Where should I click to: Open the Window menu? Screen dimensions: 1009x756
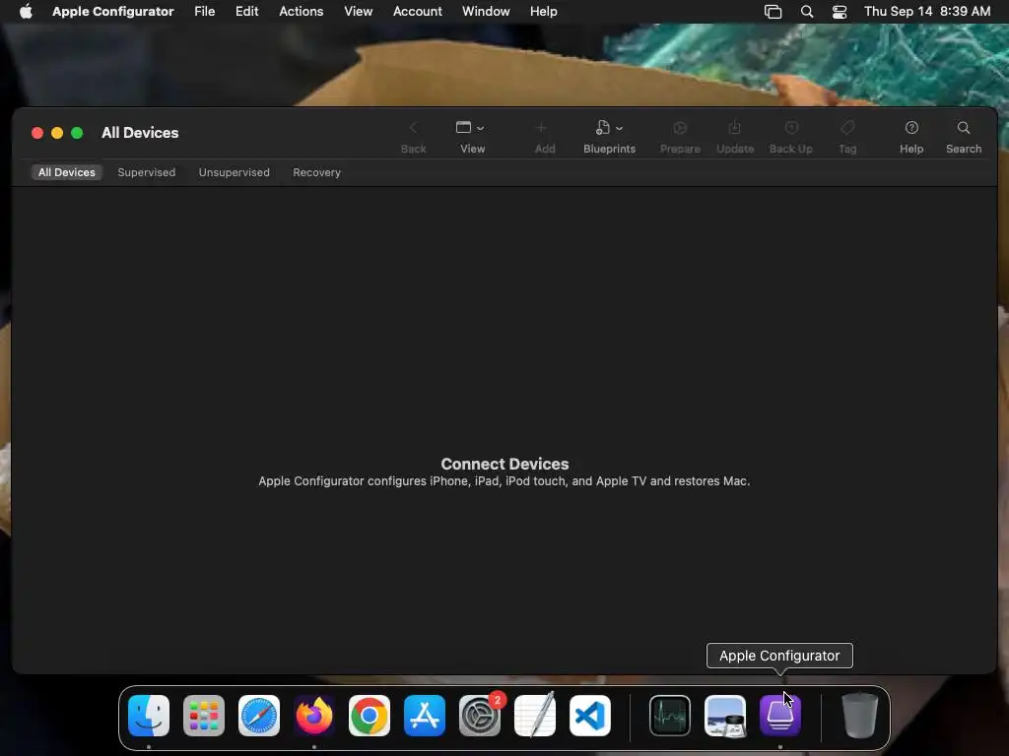pyautogui.click(x=486, y=11)
